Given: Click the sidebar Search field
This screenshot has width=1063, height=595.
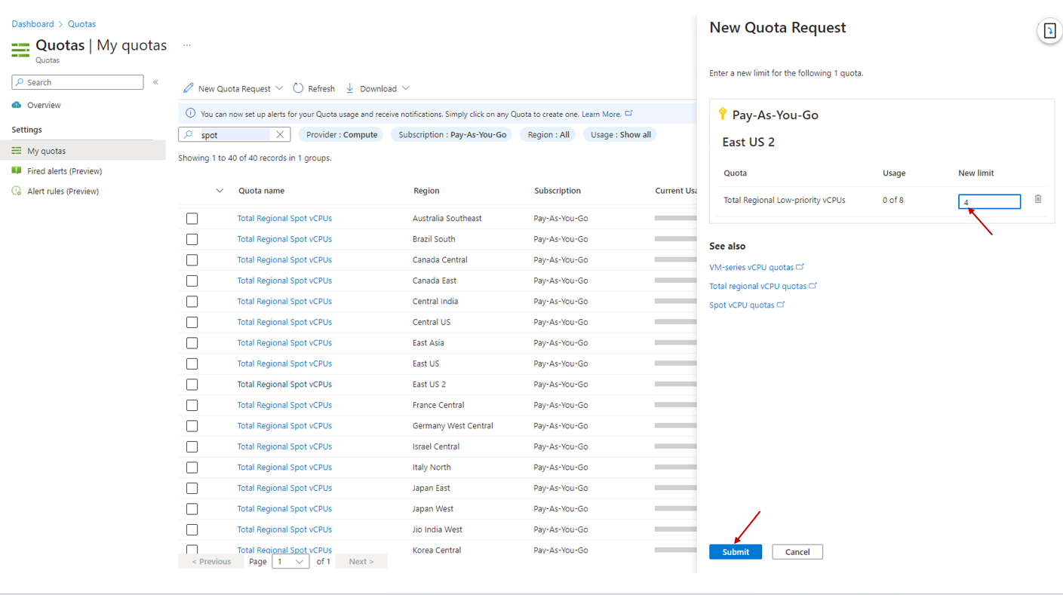Looking at the screenshot, I should (x=78, y=82).
